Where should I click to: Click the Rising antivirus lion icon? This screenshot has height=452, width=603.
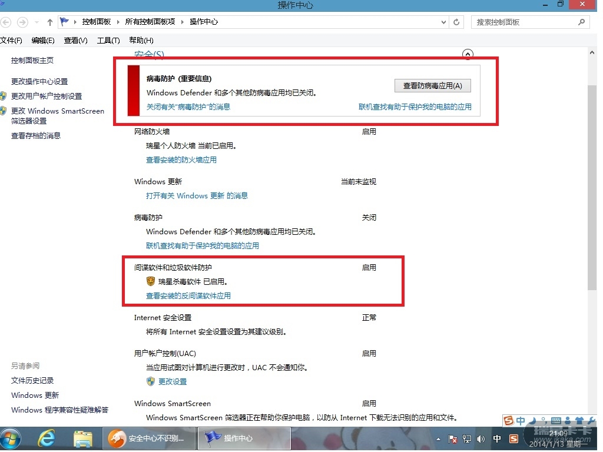[151, 282]
